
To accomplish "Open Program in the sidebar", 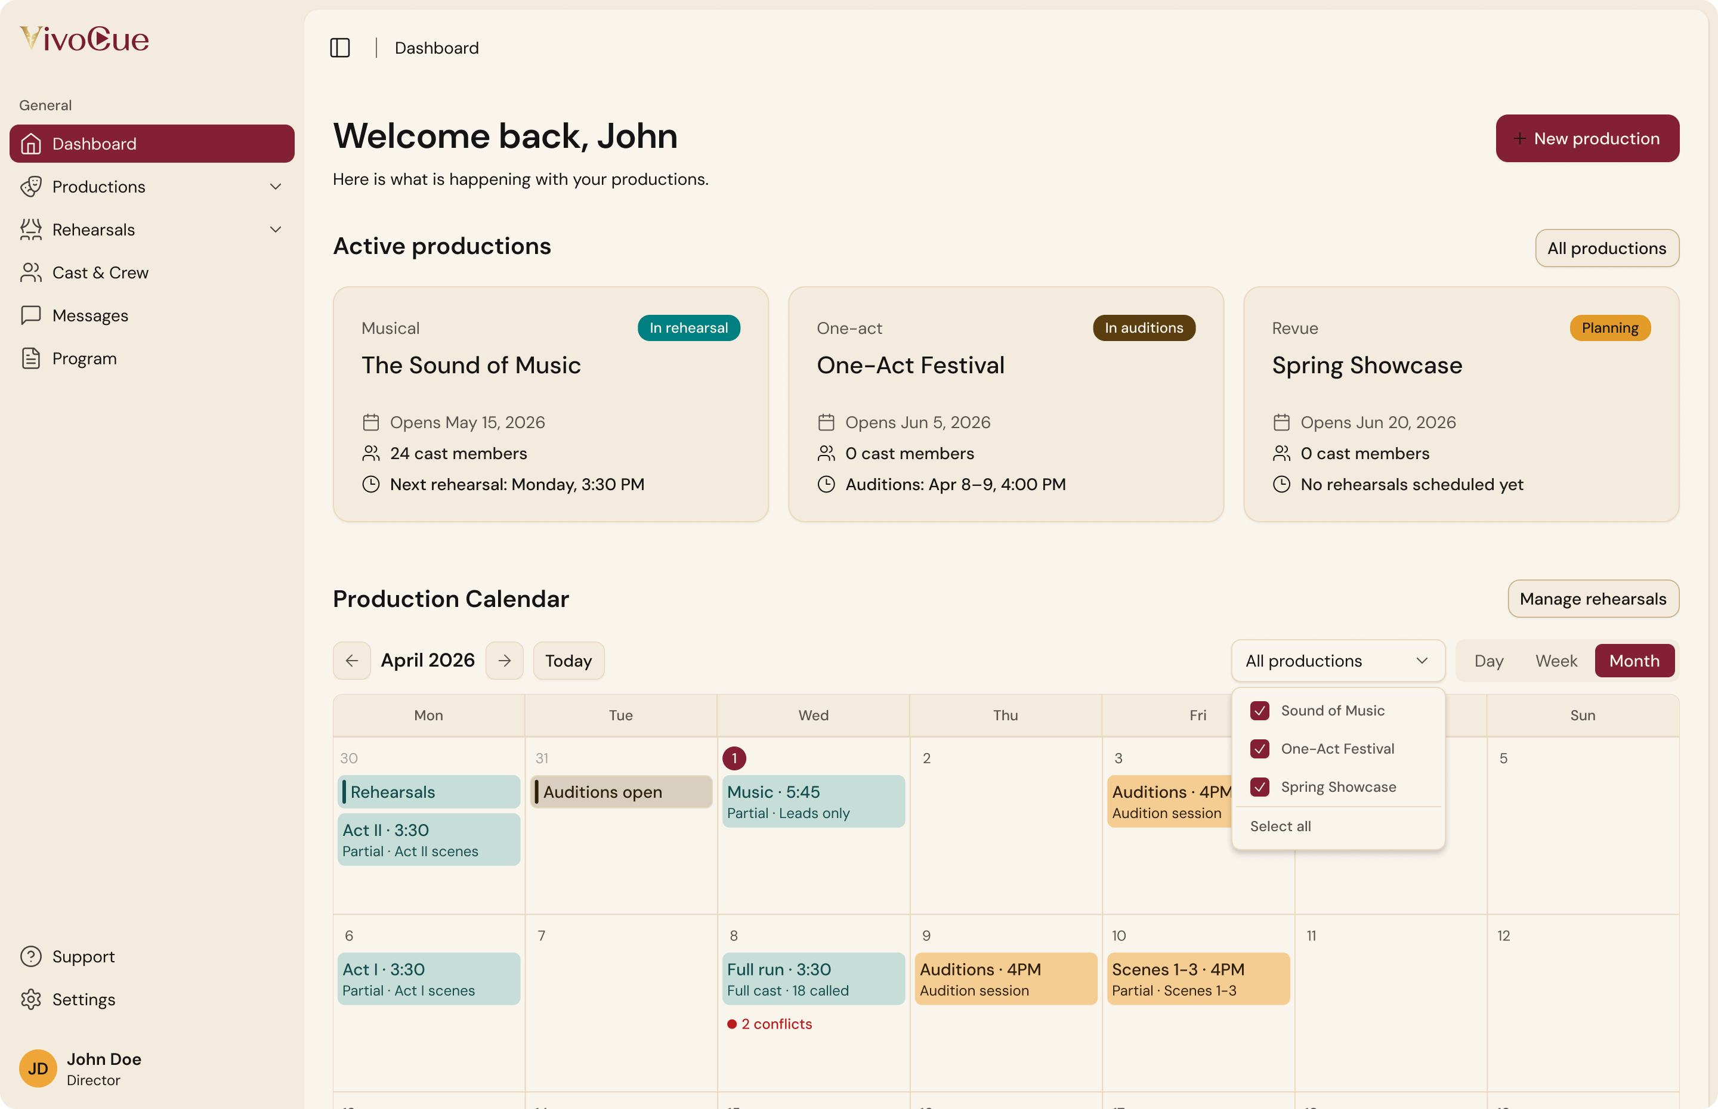I will (152, 358).
